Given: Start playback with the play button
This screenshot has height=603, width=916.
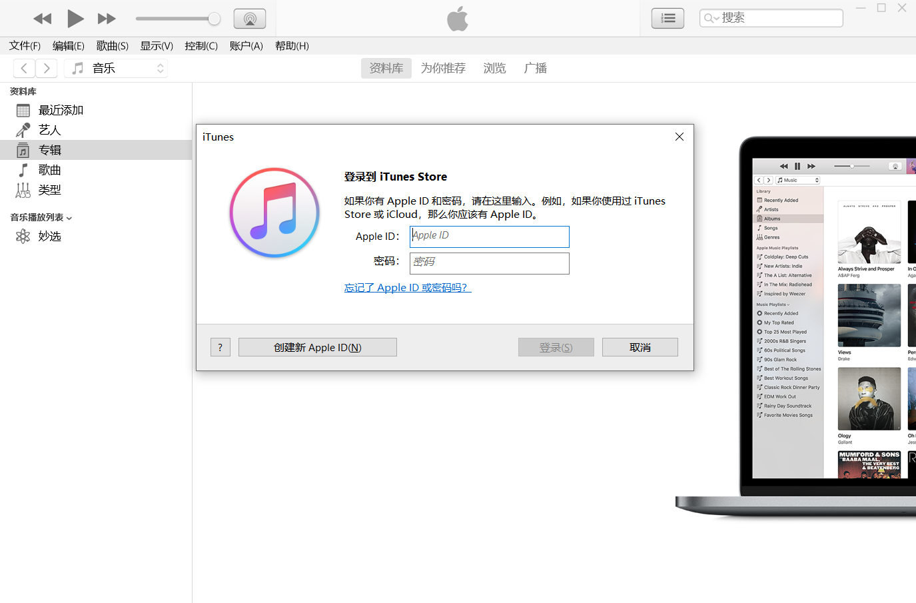Looking at the screenshot, I should tap(75, 19).
